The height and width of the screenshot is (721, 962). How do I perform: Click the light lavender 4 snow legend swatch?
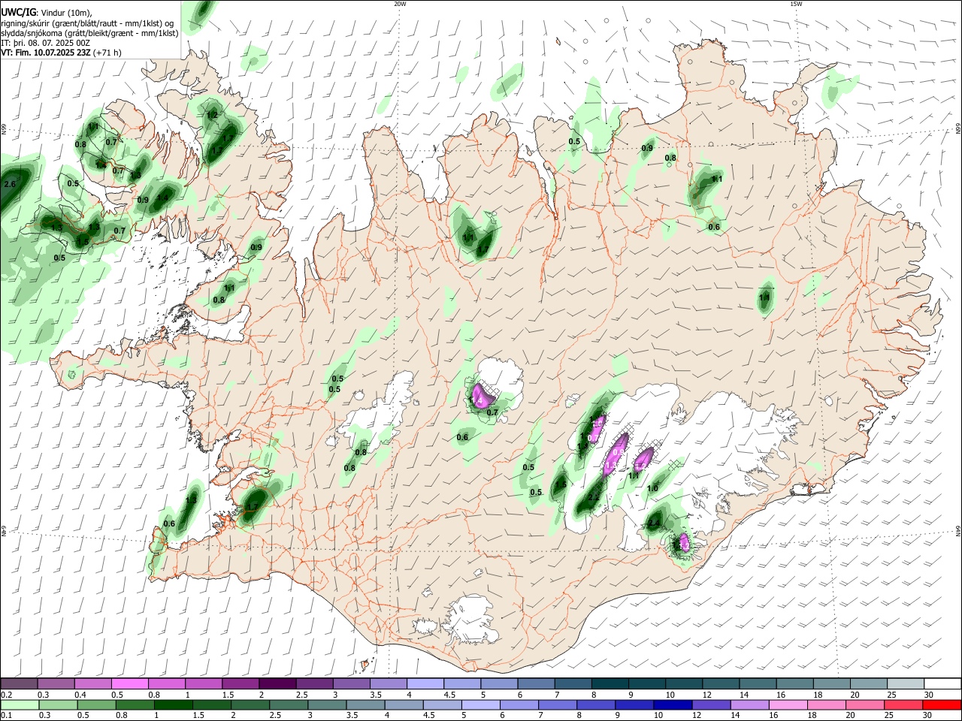425,683
